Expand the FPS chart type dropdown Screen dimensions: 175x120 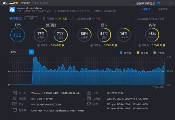pos(31,52)
